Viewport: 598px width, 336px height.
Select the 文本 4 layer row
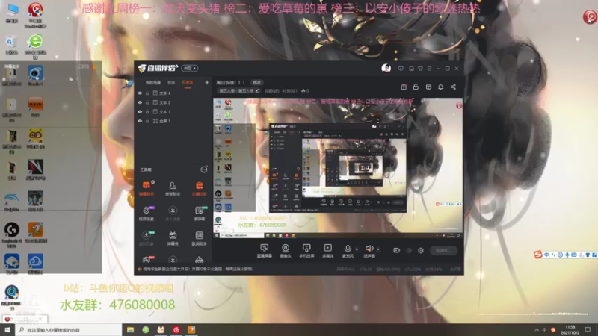pos(173,93)
